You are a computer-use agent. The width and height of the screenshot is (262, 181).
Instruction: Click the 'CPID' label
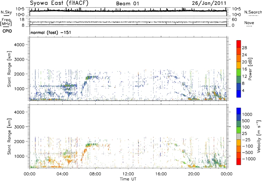coord(7,31)
